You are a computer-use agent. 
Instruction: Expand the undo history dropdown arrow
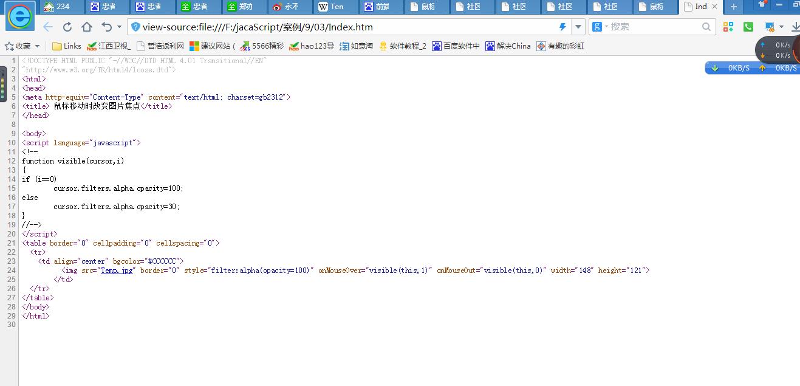point(119,27)
